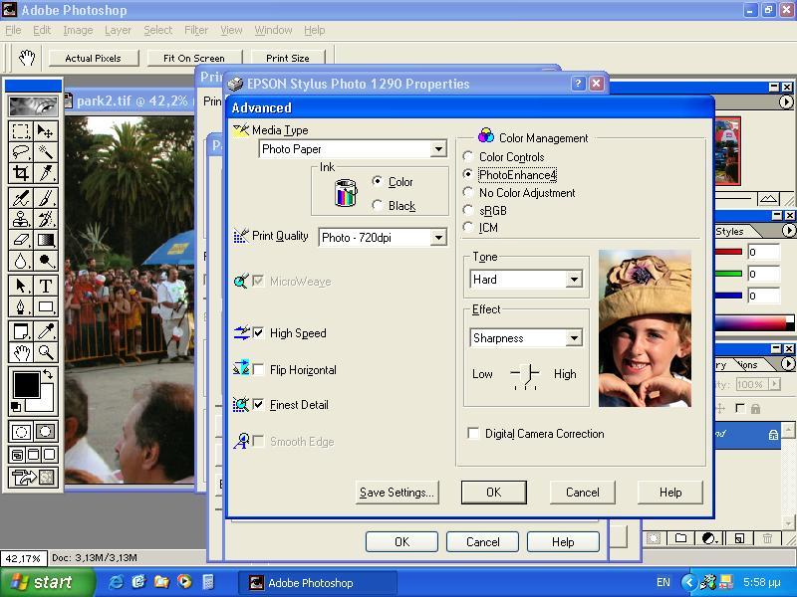Activate the Zoom magnifier tool
Screen dimensions: 797x597
45,352
